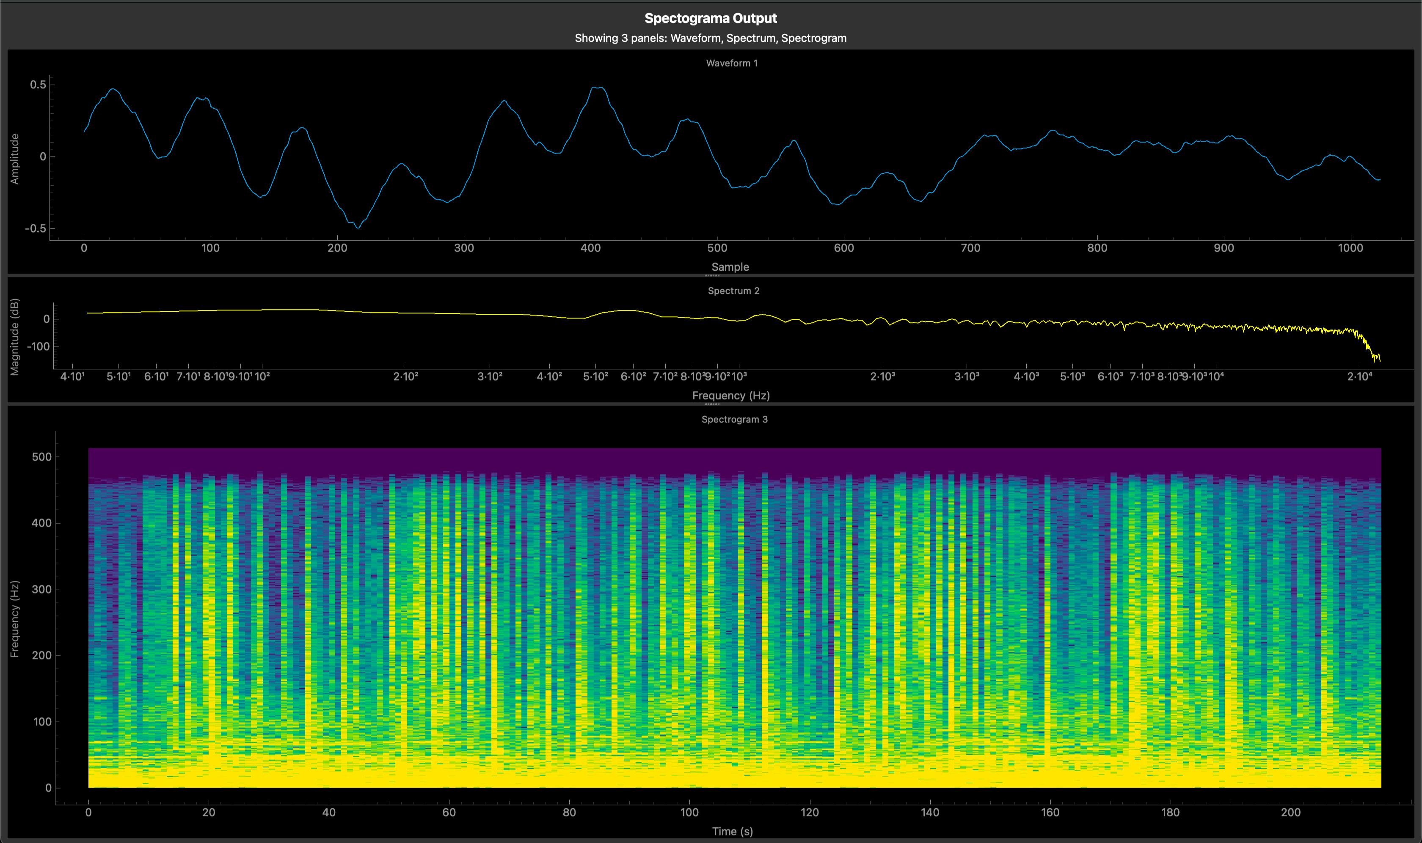Viewport: 1422px width, 843px height.
Task: Click the Spectograma Output heading
Action: (711, 18)
